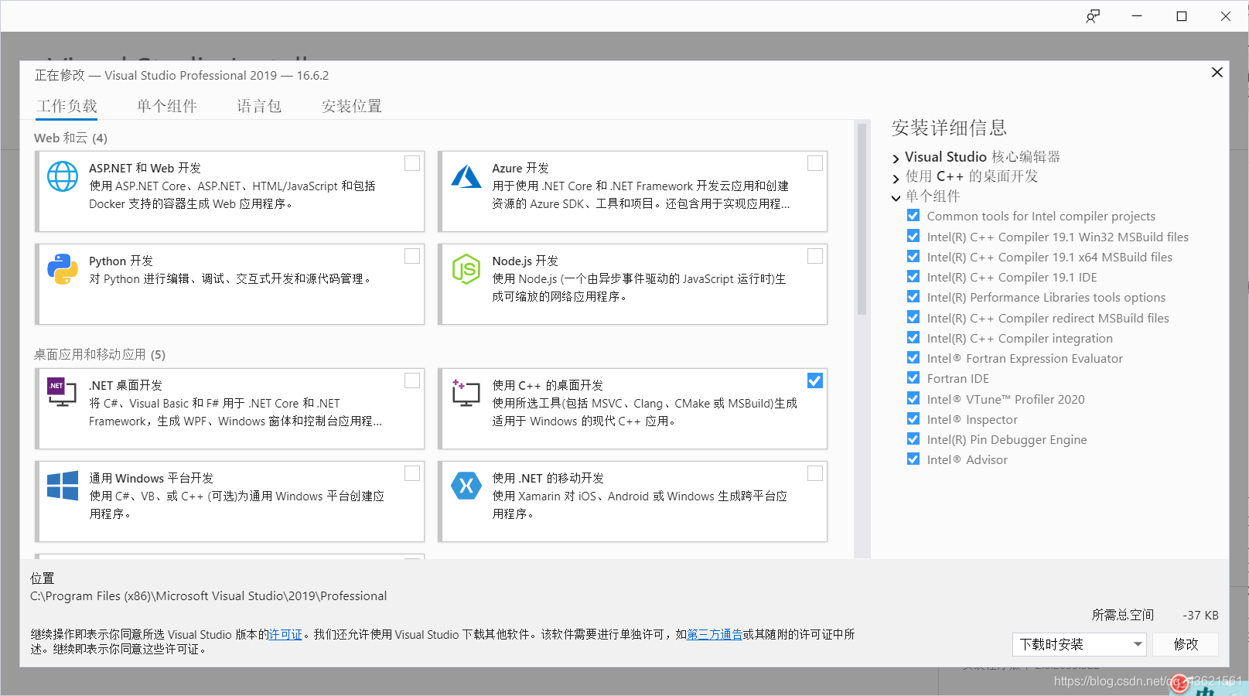The height and width of the screenshot is (696, 1249).
Task: Maximize the Visual Studio Installer window
Action: [x=1182, y=16]
